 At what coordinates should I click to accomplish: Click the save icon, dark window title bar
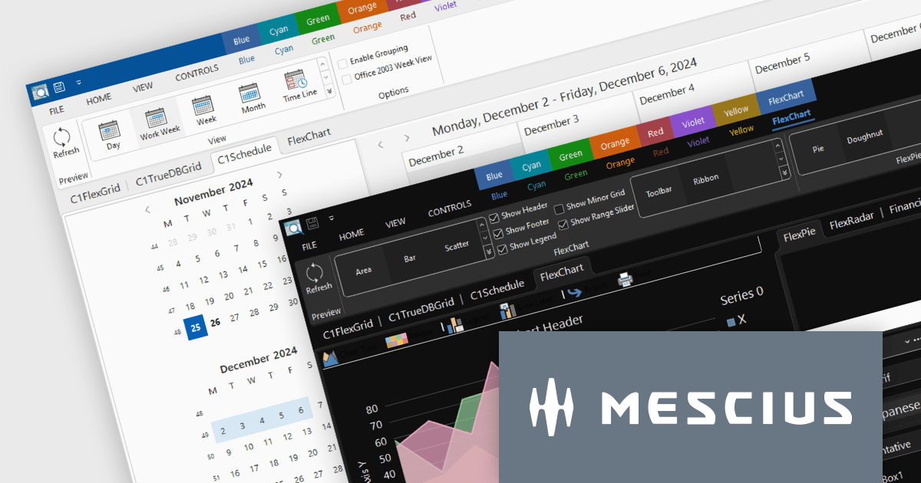pyautogui.click(x=312, y=223)
